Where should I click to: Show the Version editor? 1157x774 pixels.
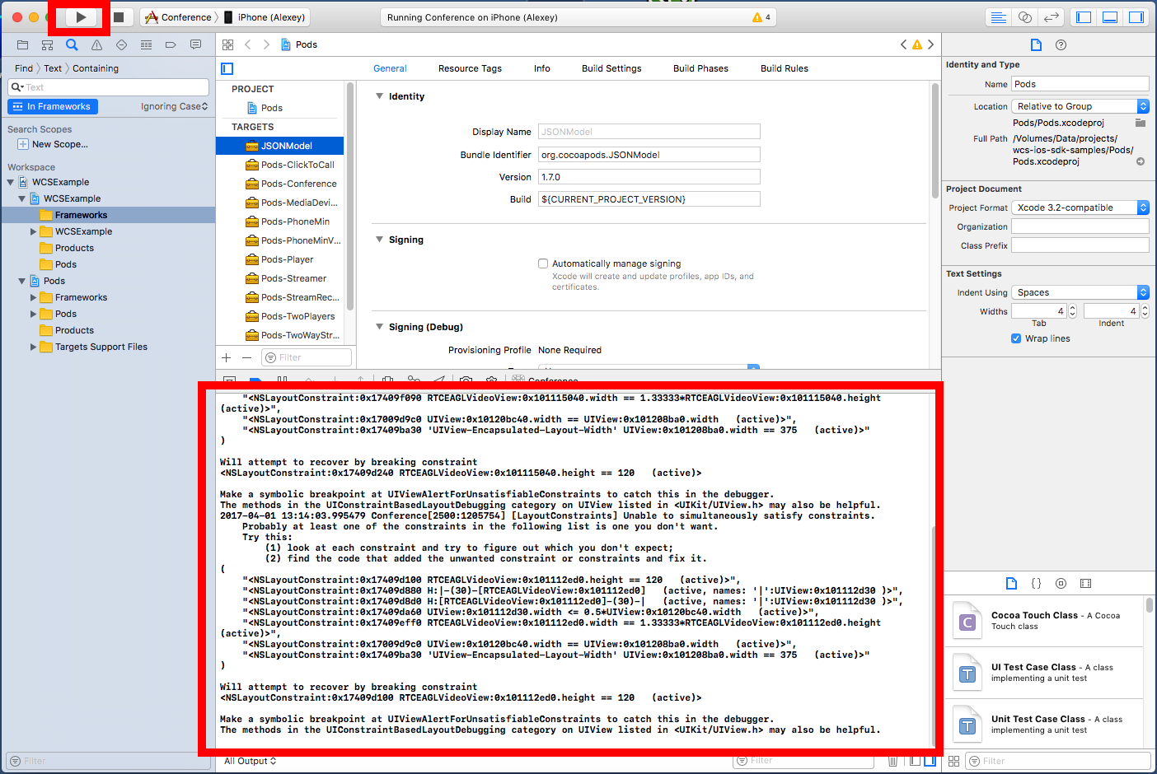tap(1051, 17)
